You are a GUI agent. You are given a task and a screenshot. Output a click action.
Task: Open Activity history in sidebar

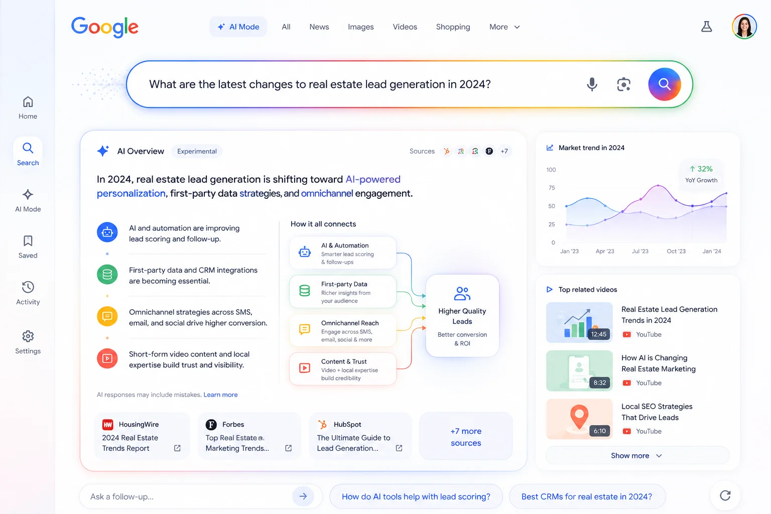coord(28,293)
